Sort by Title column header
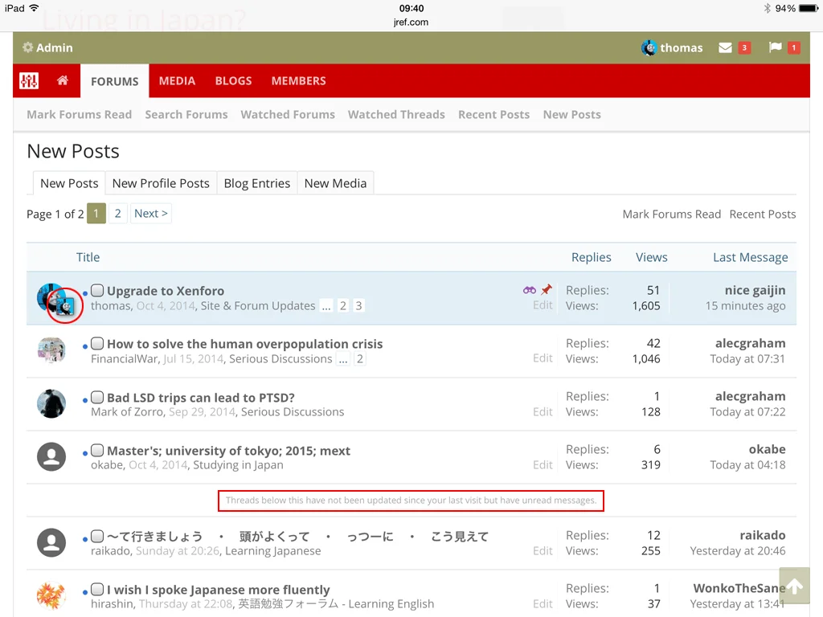Viewport: 823px width, 617px height. point(88,257)
